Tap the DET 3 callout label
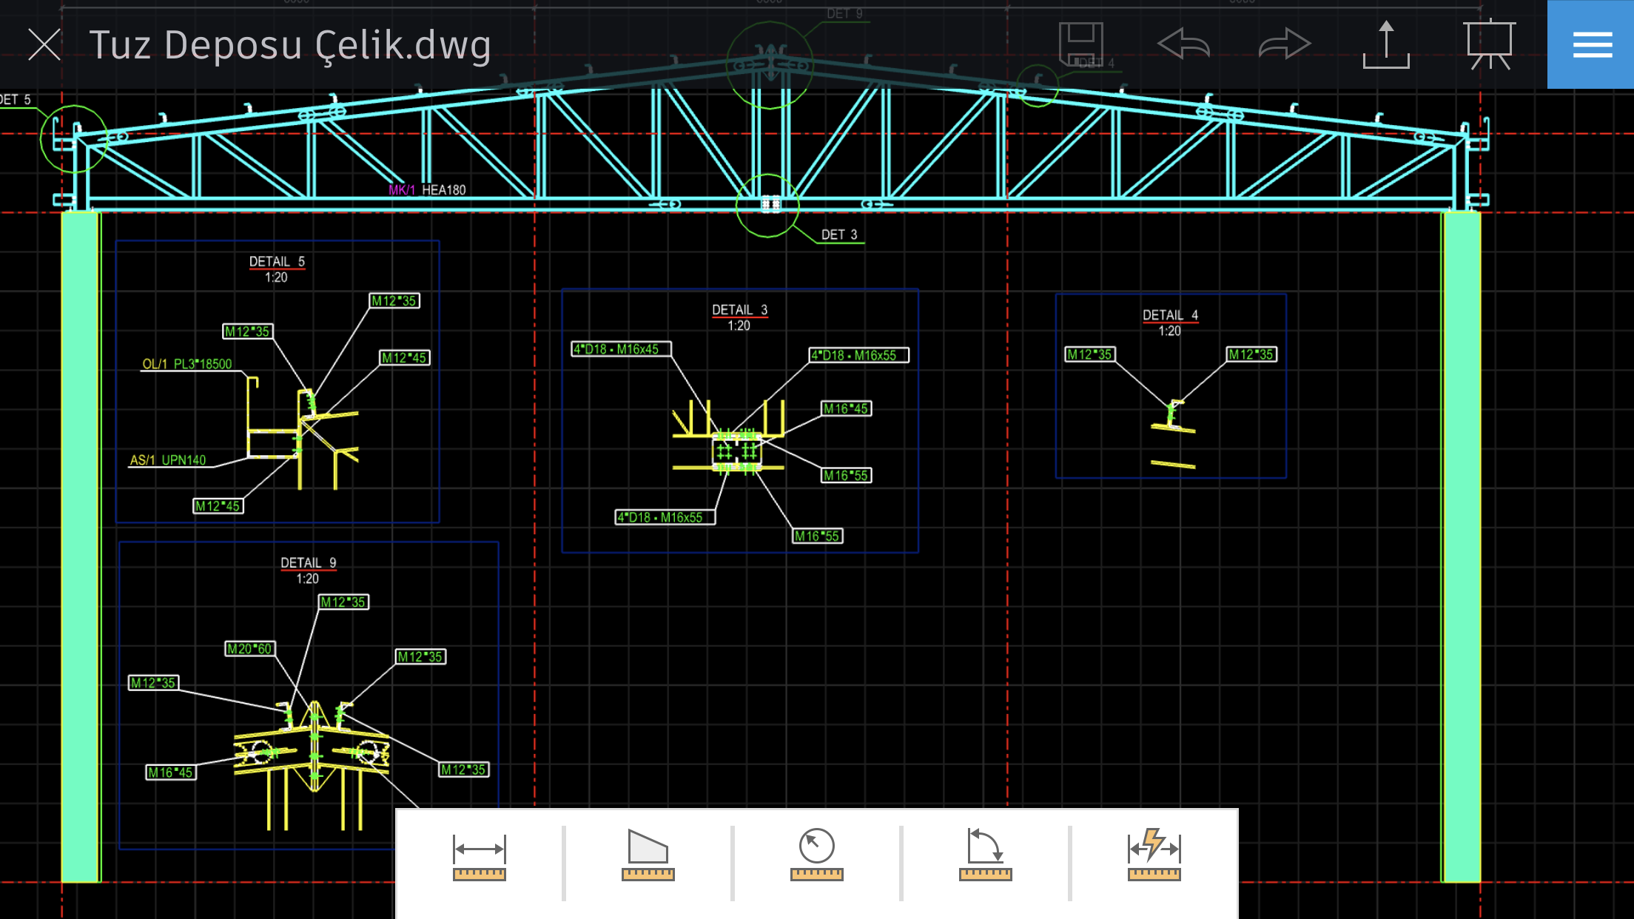Viewport: 1634px width, 919px height. 839,235
